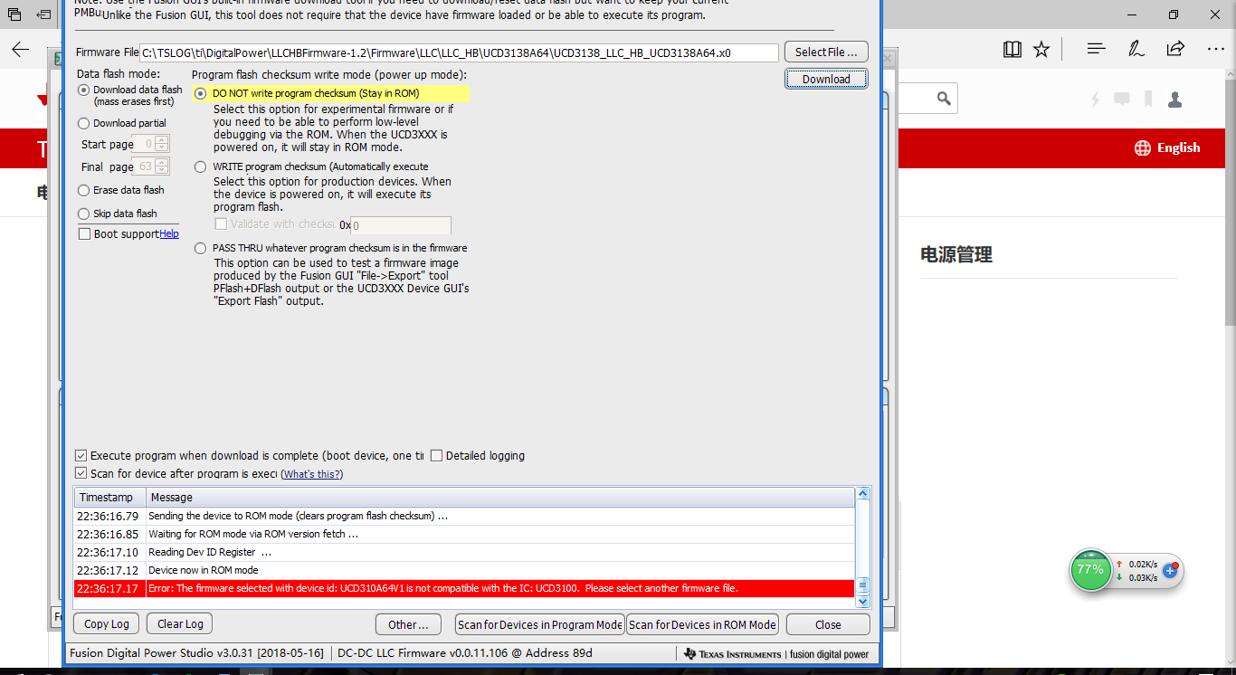Click the checksum hex value field
This screenshot has height=675, width=1236.
[401, 225]
